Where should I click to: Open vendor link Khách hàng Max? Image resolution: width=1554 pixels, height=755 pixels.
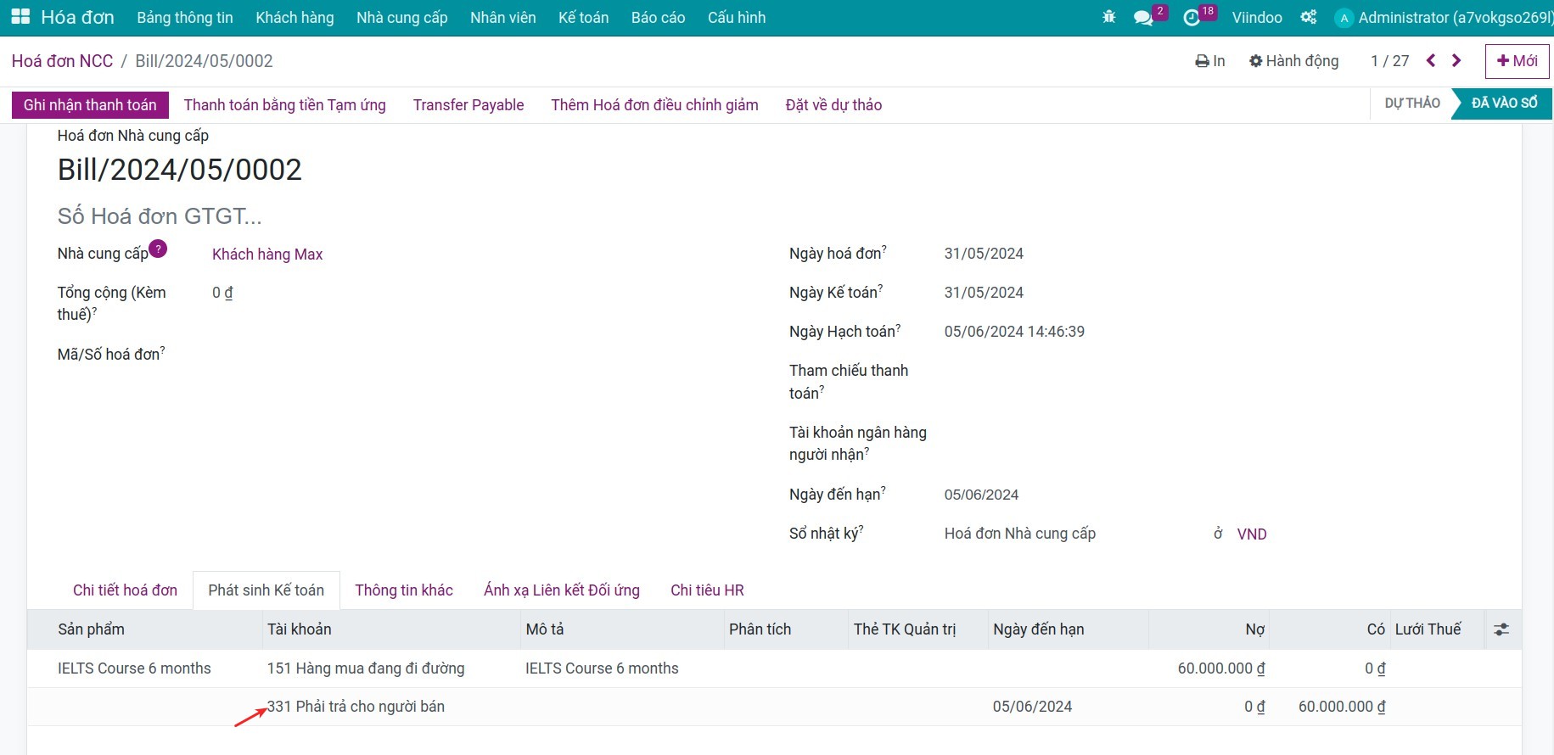267,254
